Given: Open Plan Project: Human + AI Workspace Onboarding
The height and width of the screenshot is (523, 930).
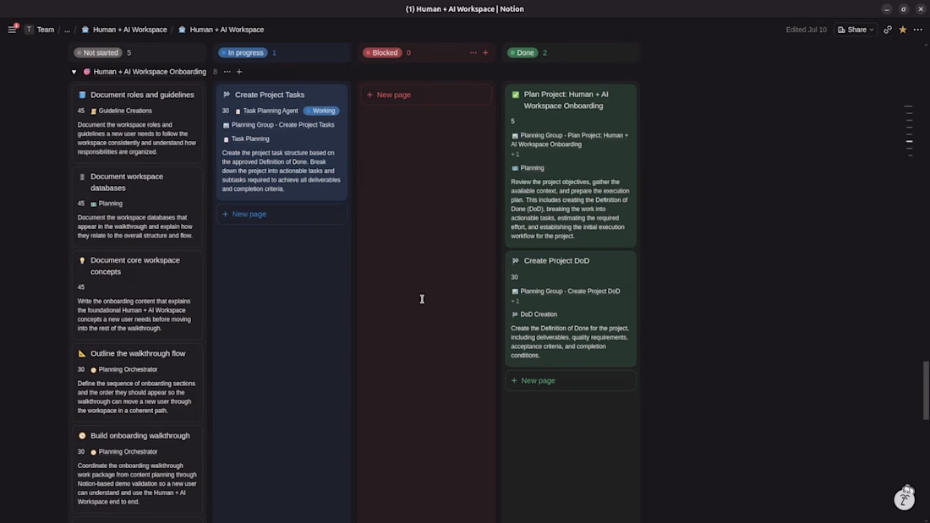Looking at the screenshot, I should 571,166.
